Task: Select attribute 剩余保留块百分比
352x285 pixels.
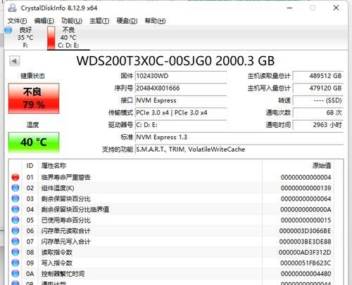Action: 65,199
